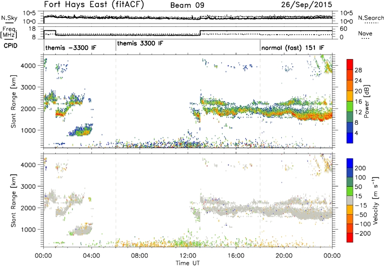Click the 'Velocity [m s-1]' color bar label
The image size is (384, 266).
(x=375, y=200)
